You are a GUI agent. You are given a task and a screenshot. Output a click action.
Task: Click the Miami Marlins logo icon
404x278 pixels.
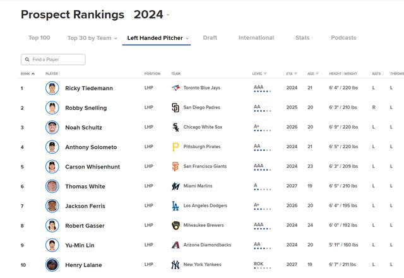(x=175, y=187)
